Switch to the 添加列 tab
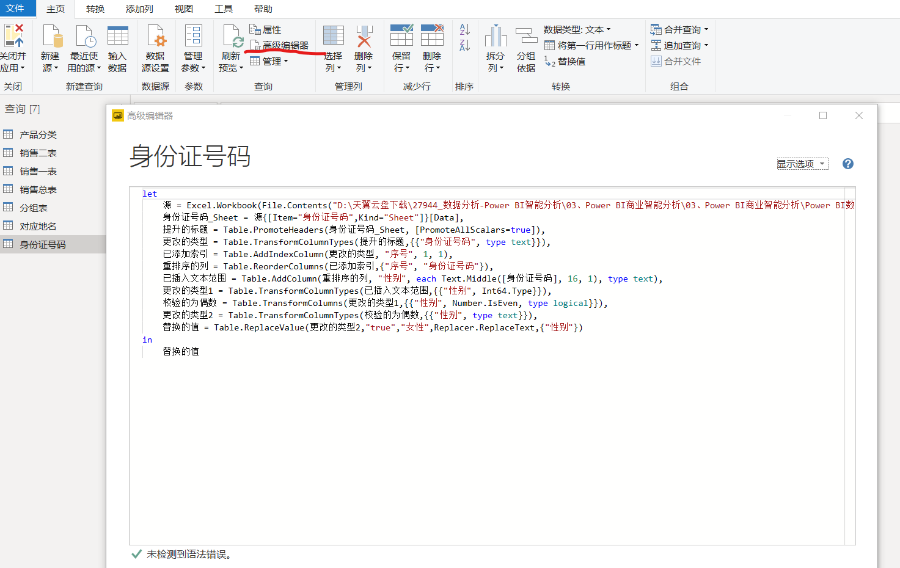The image size is (900, 568). (139, 9)
